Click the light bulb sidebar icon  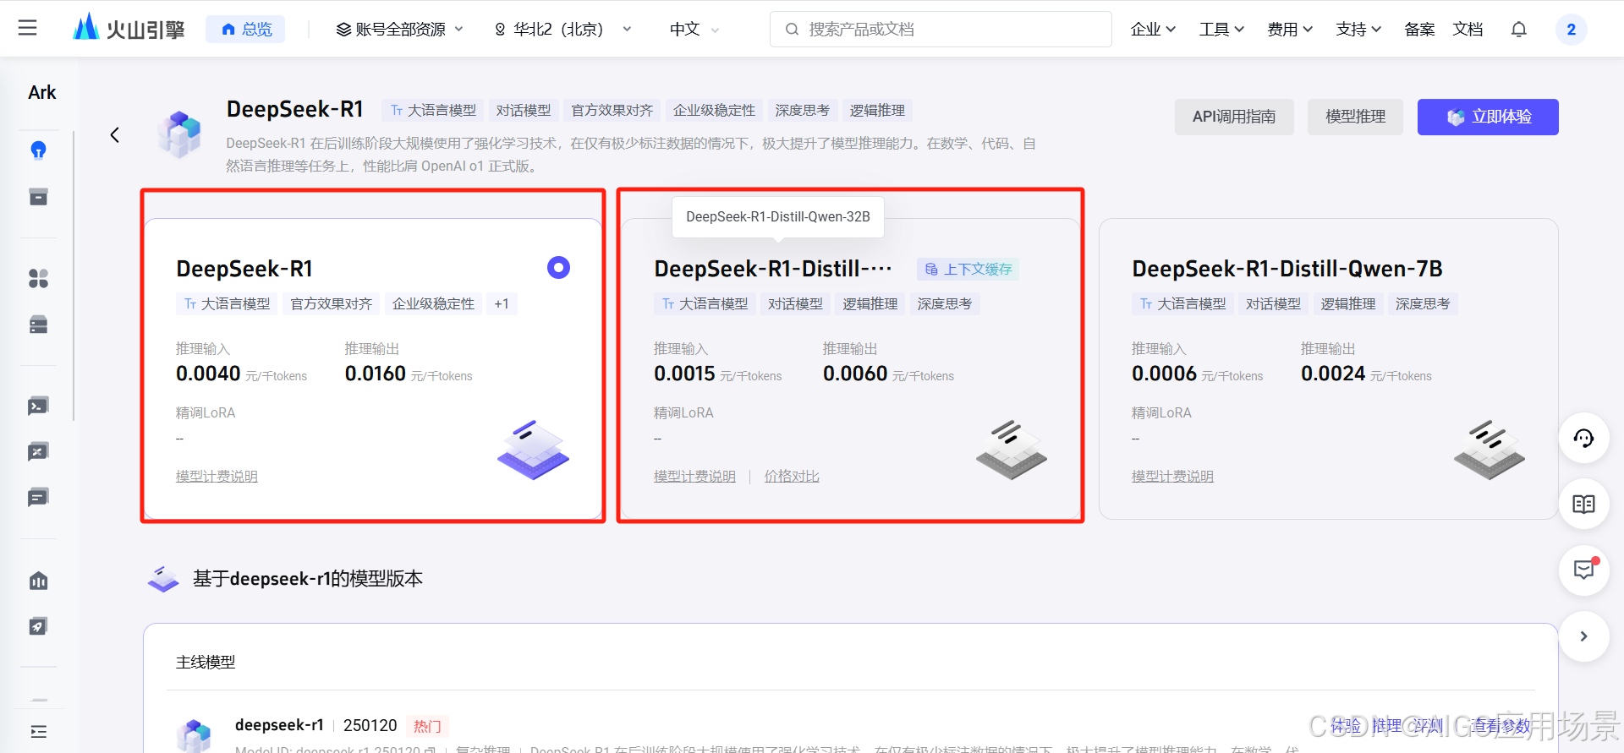click(x=38, y=150)
